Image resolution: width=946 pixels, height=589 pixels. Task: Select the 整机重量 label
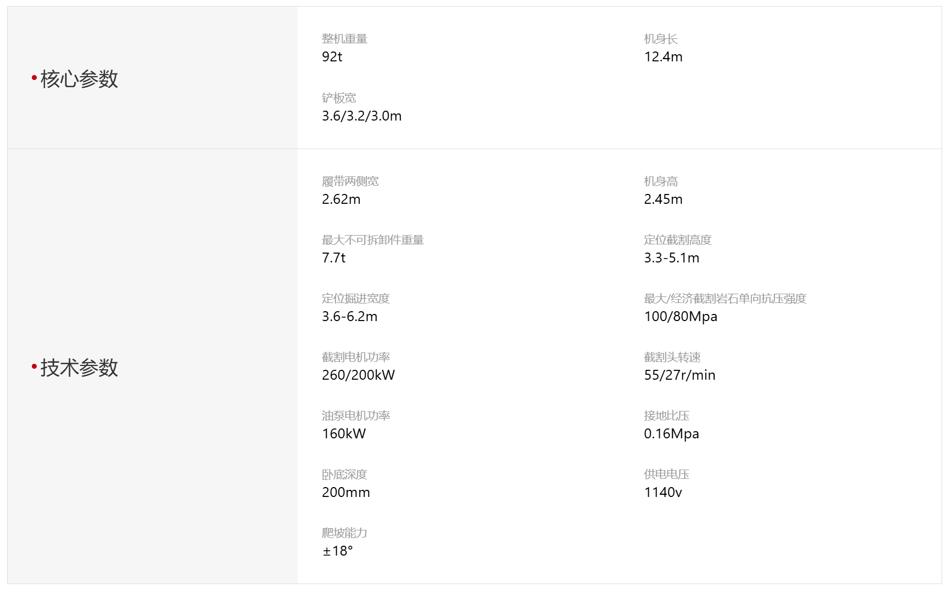click(x=344, y=39)
